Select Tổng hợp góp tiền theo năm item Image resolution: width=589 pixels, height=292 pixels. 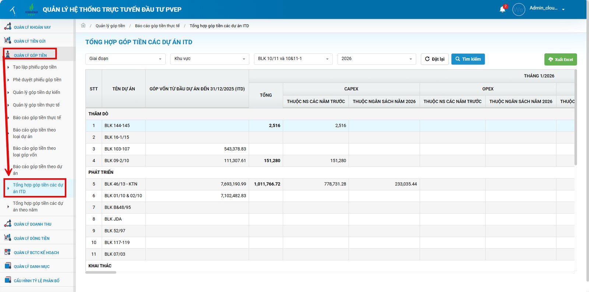point(38,206)
